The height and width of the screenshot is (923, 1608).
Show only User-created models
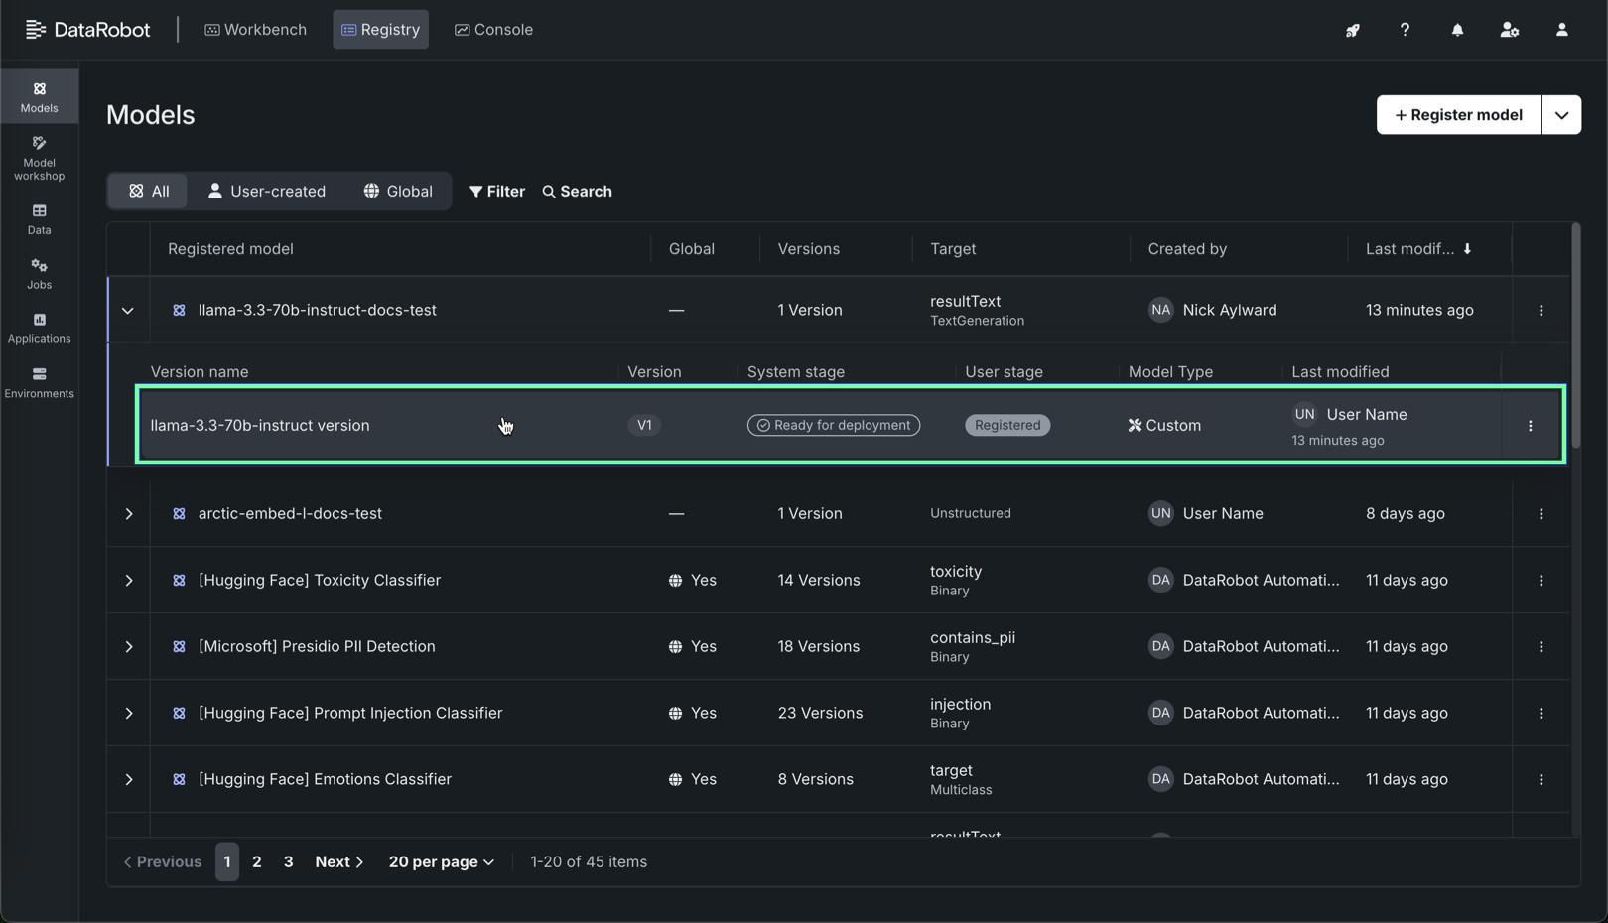point(266,191)
